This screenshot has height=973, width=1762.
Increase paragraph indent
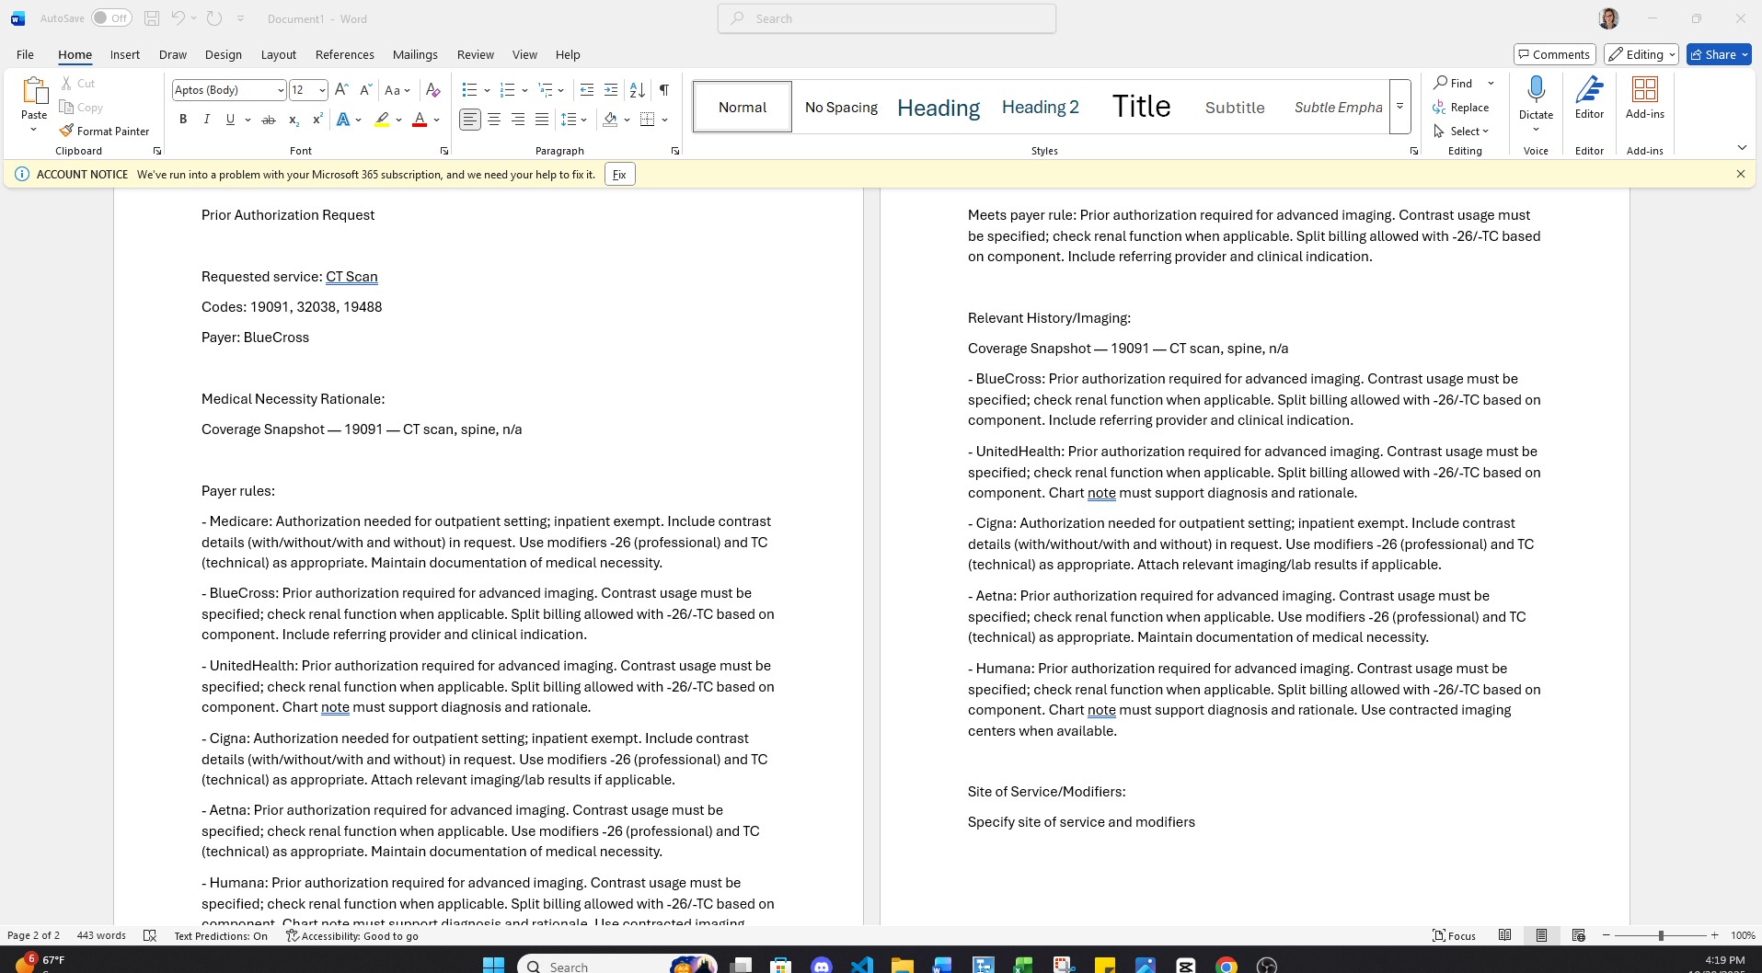[x=611, y=90]
